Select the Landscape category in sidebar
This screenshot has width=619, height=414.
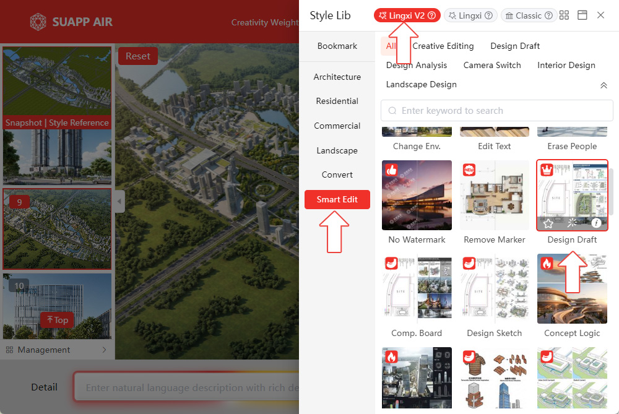point(337,150)
